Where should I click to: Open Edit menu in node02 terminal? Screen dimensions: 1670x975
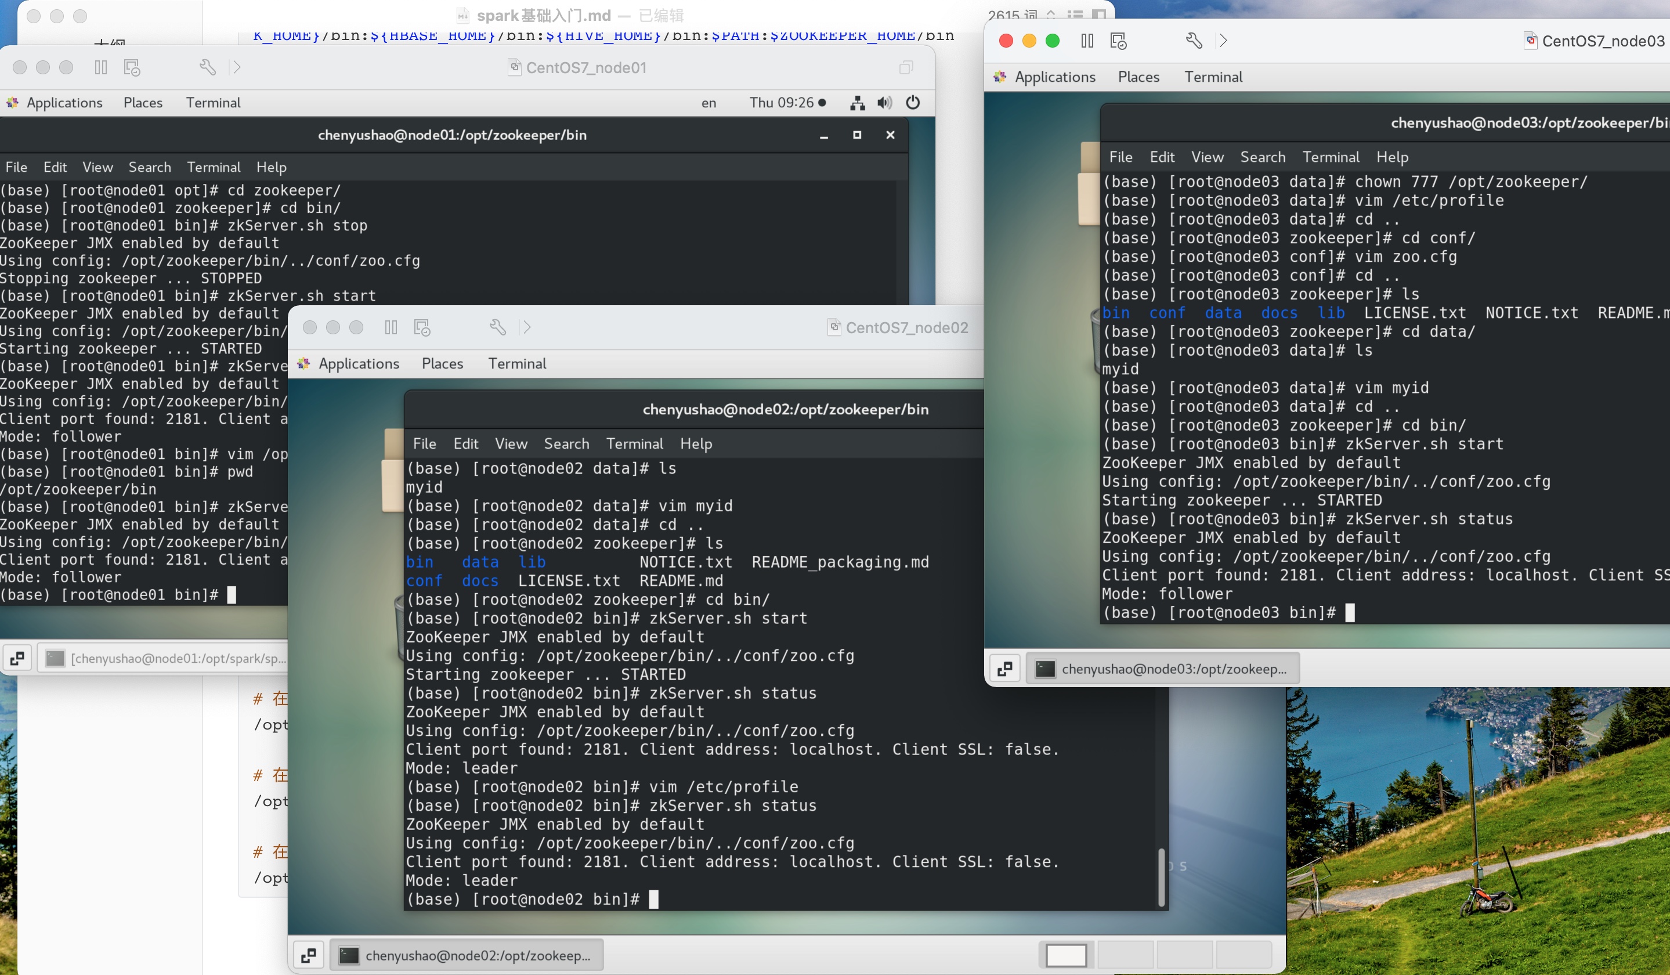coord(466,443)
